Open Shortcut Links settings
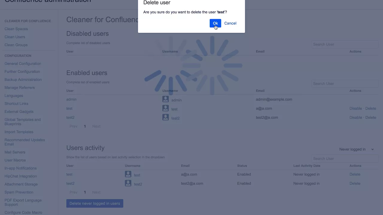This screenshot has width=383, height=215. click(x=16, y=104)
